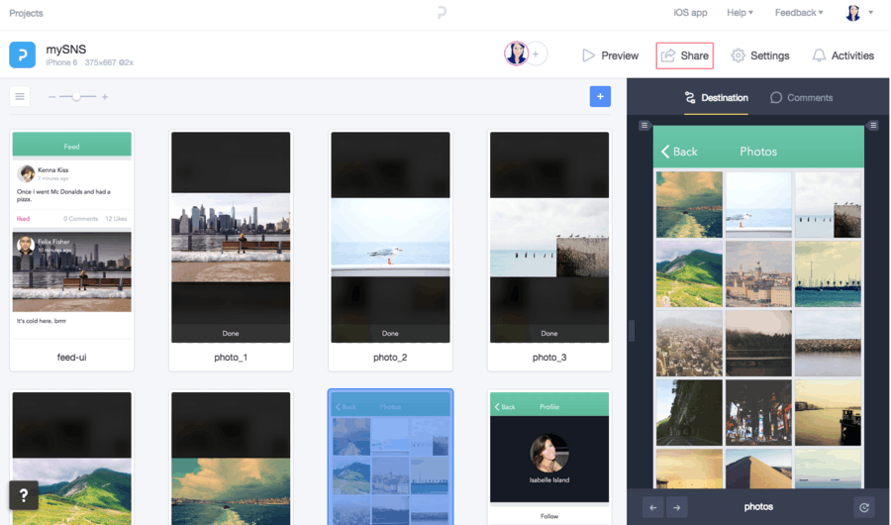Click the refresh icon beside photos label

863,507
